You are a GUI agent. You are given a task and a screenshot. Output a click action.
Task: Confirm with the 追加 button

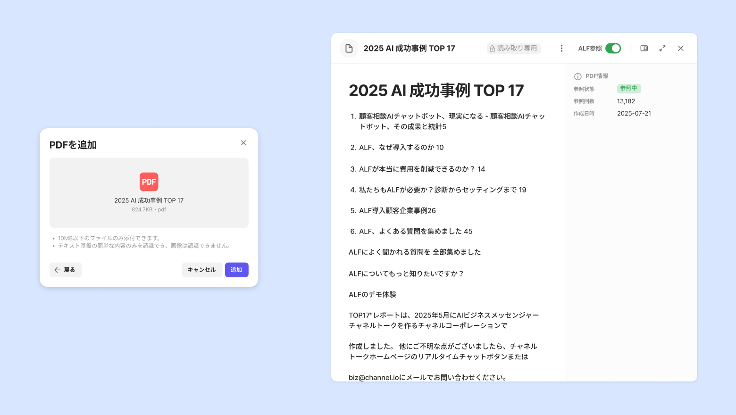237,270
